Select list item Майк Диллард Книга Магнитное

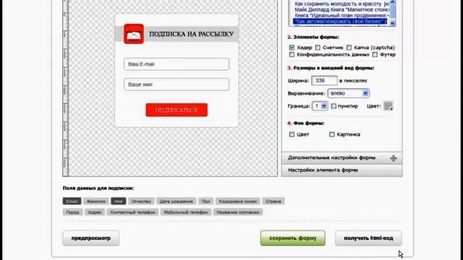(342, 9)
